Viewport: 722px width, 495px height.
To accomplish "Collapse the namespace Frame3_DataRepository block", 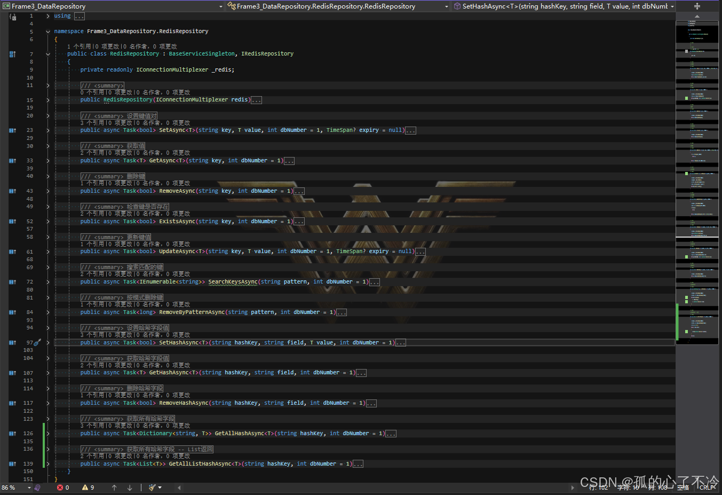I will [48, 32].
